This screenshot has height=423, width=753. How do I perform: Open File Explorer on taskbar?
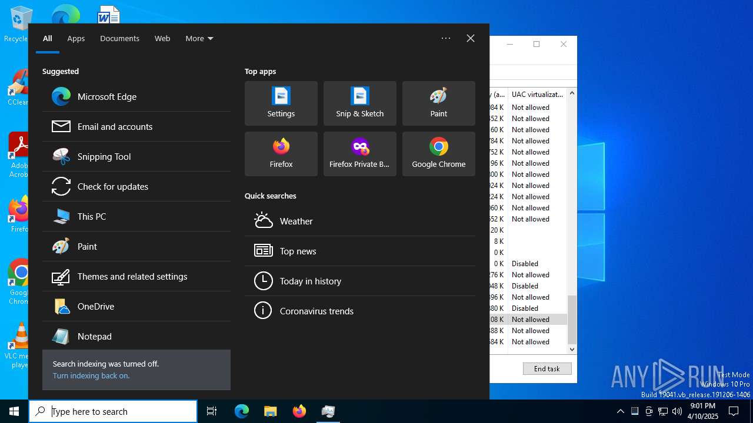(x=270, y=411)
